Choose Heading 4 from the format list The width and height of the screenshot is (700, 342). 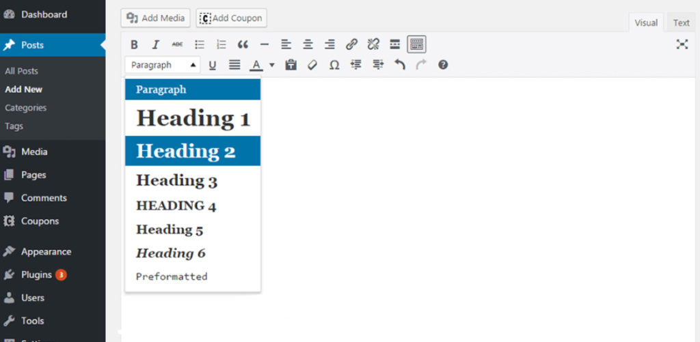pyautogui.click(x=193, y=205)
